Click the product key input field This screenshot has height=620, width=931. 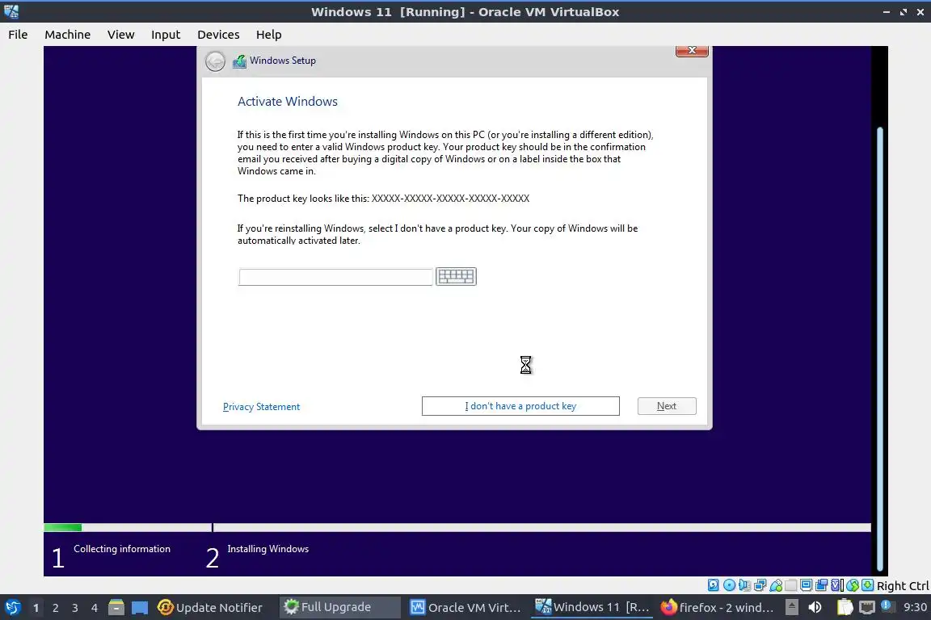[x=335, y=276]
